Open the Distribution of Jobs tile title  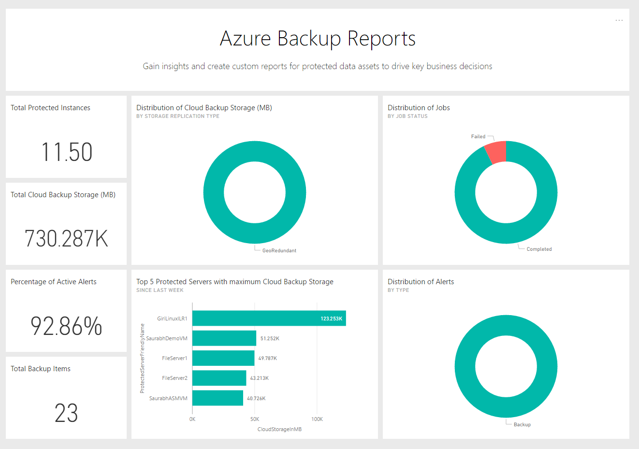click(419, 108)
